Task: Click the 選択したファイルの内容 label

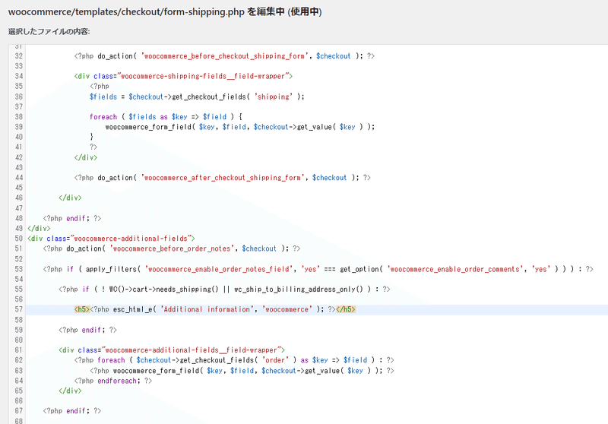Action: pyautogui.click(x=49, y=31)
